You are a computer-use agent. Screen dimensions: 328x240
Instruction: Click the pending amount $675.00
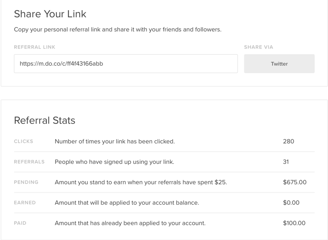pyautogui.click(x=294, y=182)
